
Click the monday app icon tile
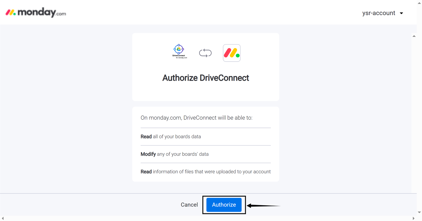coord(232,53)
